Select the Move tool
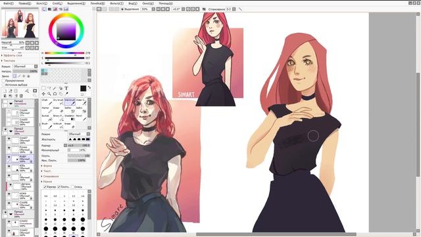This screenshot has height=237, width=421. [x=43, y=93]
